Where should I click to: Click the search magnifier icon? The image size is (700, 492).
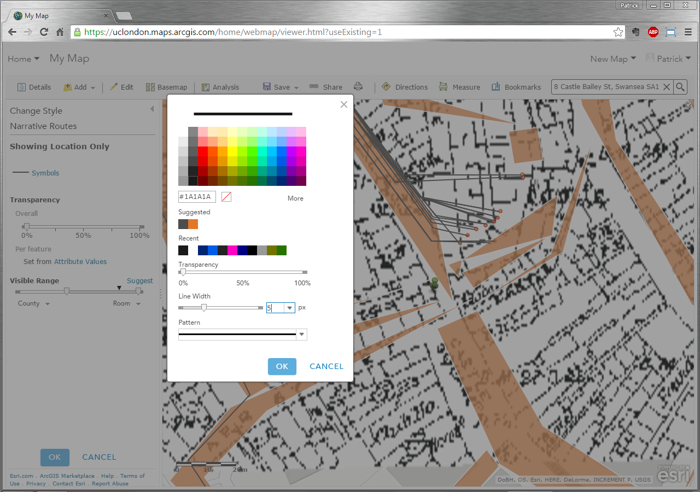coord(680,86)
